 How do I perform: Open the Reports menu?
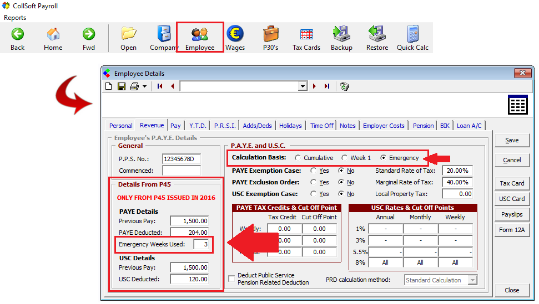click(15, 18)
